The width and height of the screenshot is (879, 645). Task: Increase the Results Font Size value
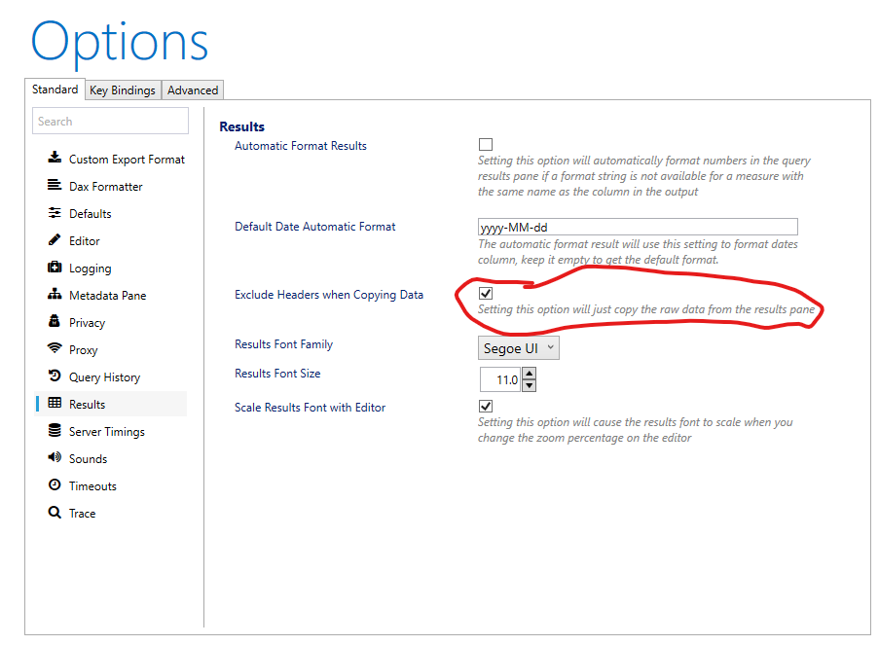[x=528, y=375]
